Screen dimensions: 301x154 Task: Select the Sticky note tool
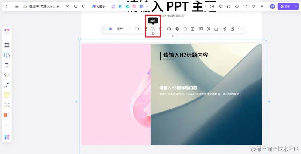pos(7,95)
